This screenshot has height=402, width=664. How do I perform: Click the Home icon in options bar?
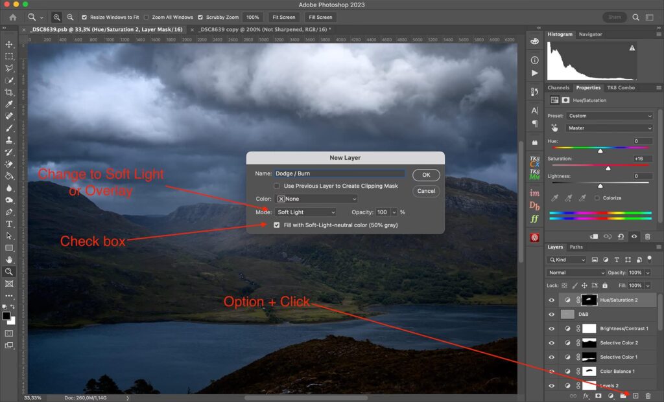click(x=12, y=17)
